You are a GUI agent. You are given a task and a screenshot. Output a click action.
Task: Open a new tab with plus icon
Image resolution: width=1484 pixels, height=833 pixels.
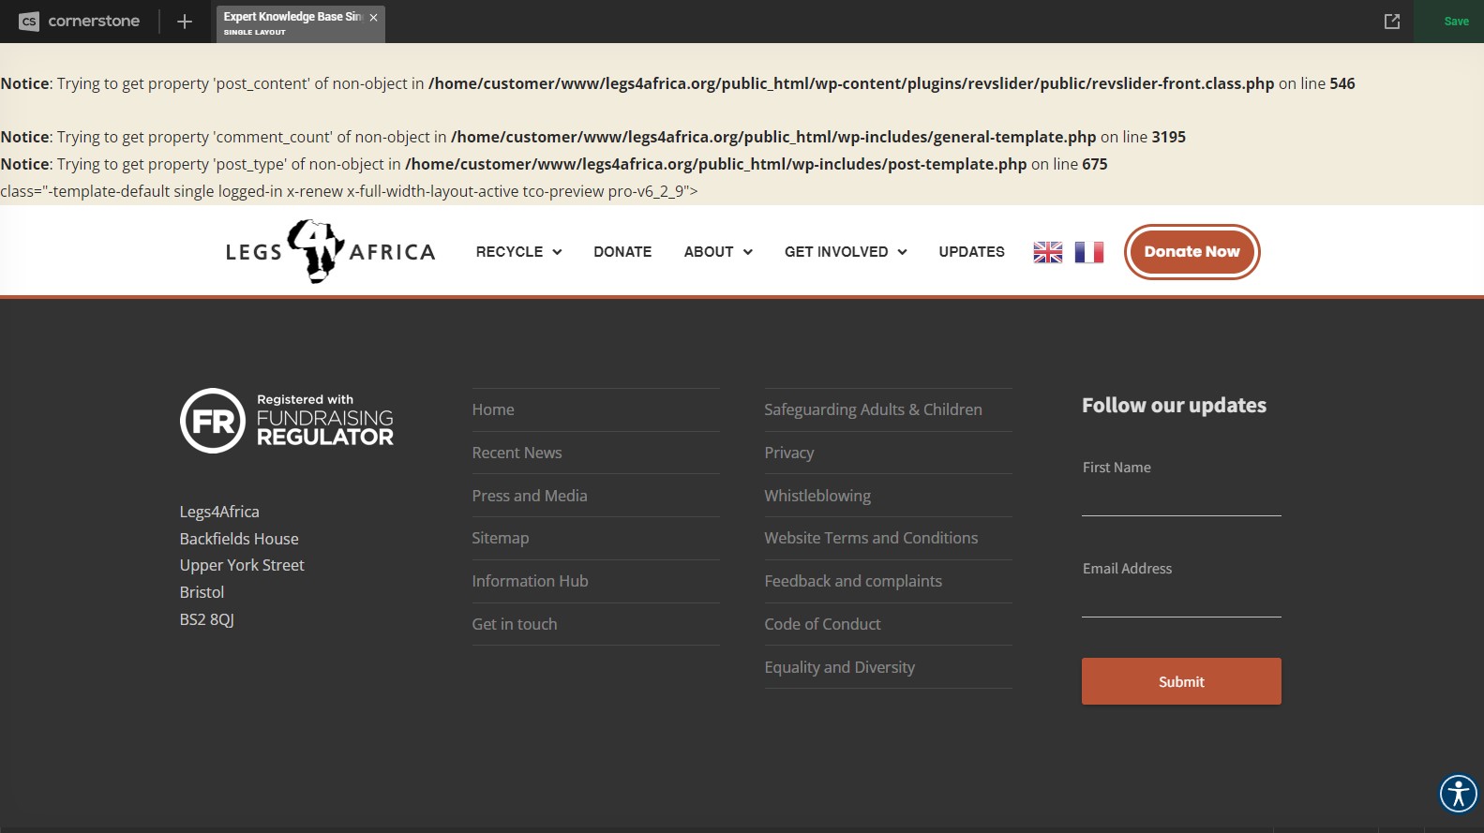185,22
